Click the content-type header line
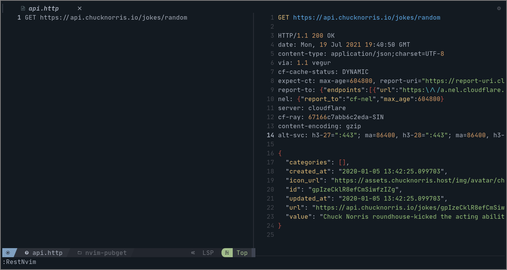The width and height of the screenshot is (507, 270). tap(361, 54)
